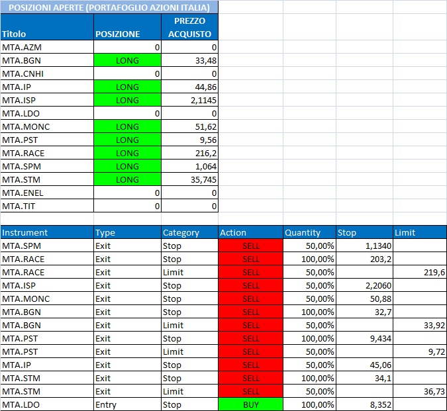Select MTA.ISP in the orders table
447x411 pixels.
[x=47, y=285]
